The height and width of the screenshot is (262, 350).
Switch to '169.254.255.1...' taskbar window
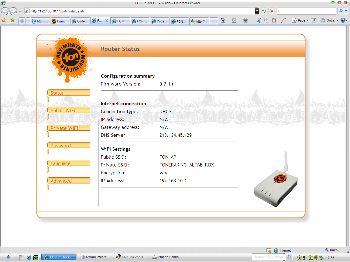click(131, 257)
